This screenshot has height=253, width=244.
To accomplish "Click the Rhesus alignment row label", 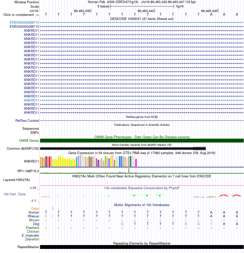I will [33, 216].
